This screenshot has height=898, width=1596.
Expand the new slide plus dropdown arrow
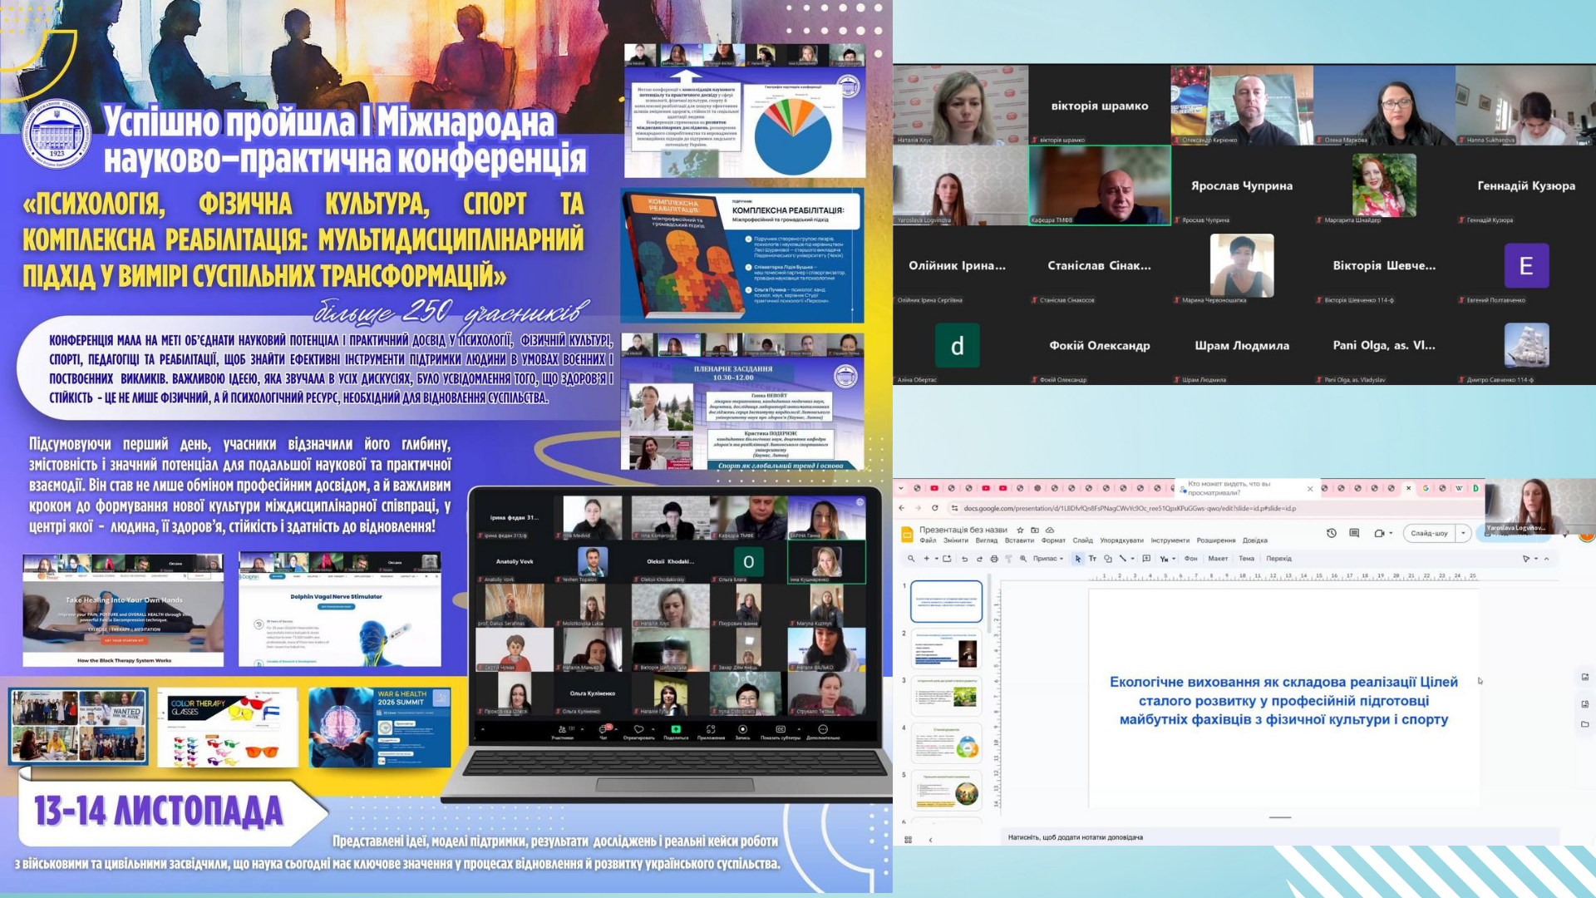[936, 559]
